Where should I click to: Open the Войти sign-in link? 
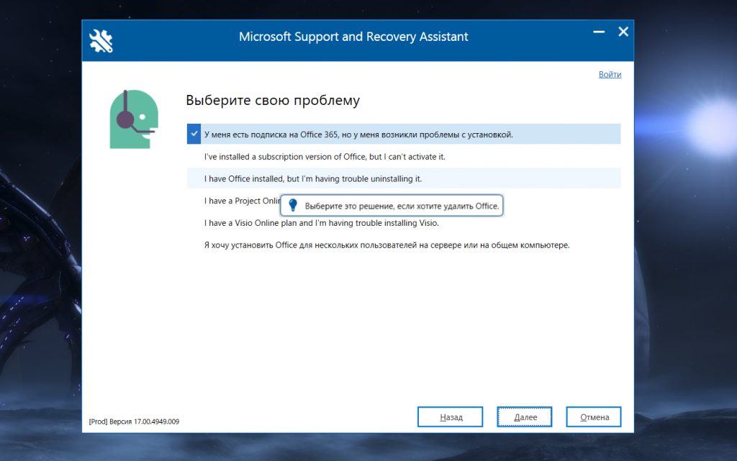[x=610, y=74]
